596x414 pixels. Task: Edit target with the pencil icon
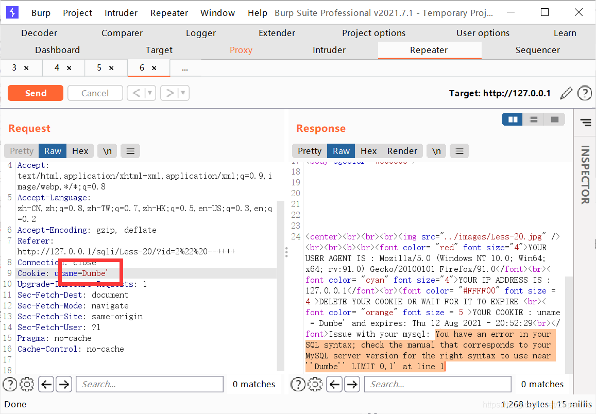[566, 93]
